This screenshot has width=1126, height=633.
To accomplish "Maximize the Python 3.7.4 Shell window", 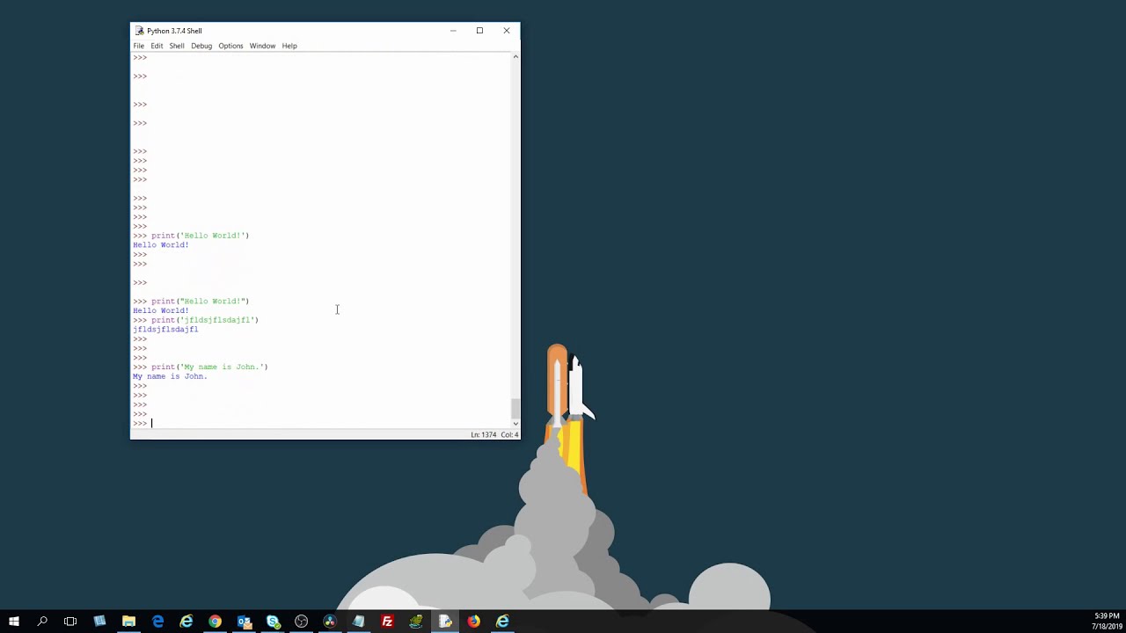I will 479,31.
